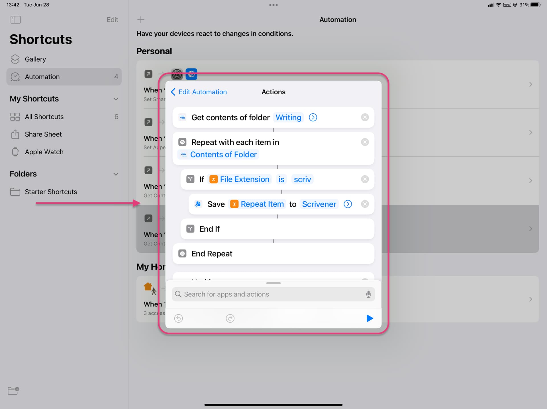547x409 pixels.
Task: Edit the scriv condition value
Action: pyautogui.click(x=302, y=179)
